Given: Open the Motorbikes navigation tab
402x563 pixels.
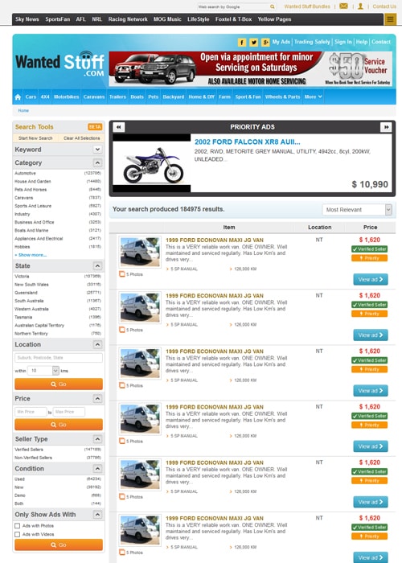Looking at the screenshot, I should coord(67,97).
